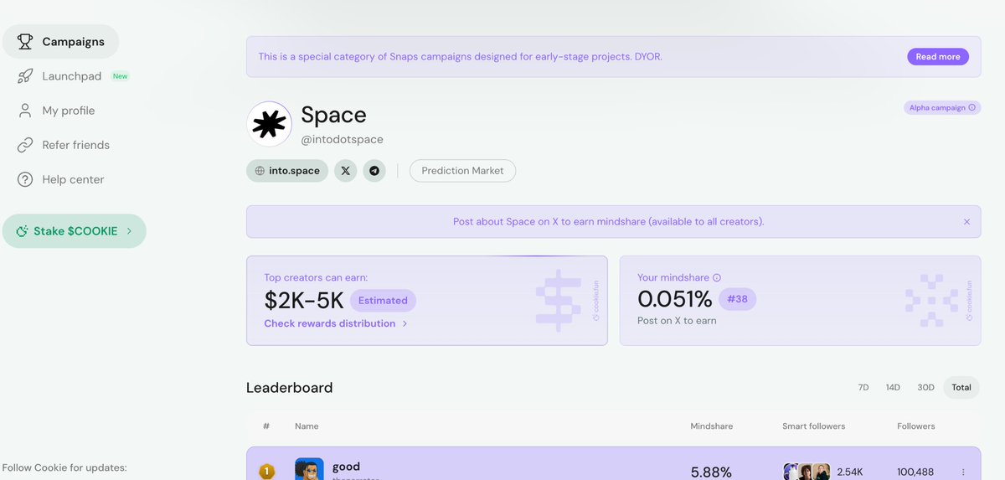Click the Leaderboard heading

click(289, 388)
